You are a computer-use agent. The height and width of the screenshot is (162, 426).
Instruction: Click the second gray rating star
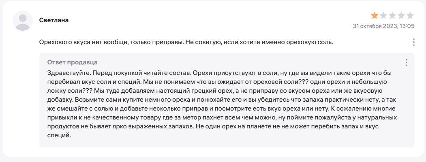point(383,16)
